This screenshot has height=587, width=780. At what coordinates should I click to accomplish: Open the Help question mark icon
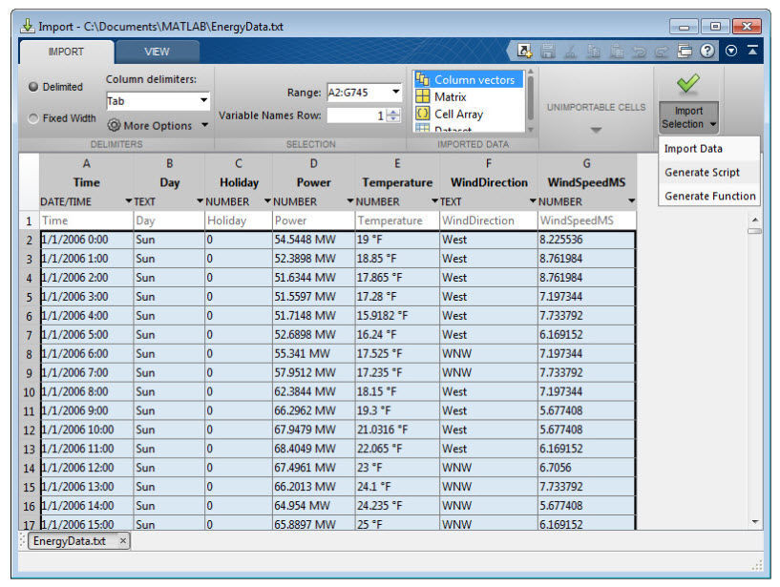pyautogui.click(x=709, y=52)
